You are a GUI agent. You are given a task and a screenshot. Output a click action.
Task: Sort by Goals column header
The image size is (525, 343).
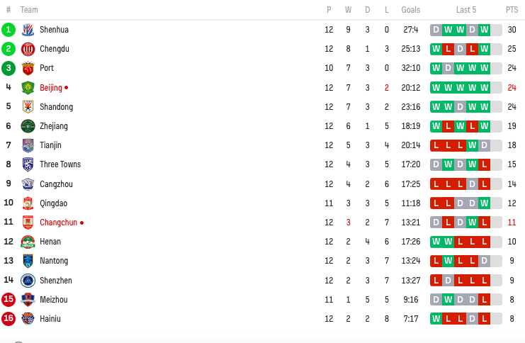(x=411, y=10)
